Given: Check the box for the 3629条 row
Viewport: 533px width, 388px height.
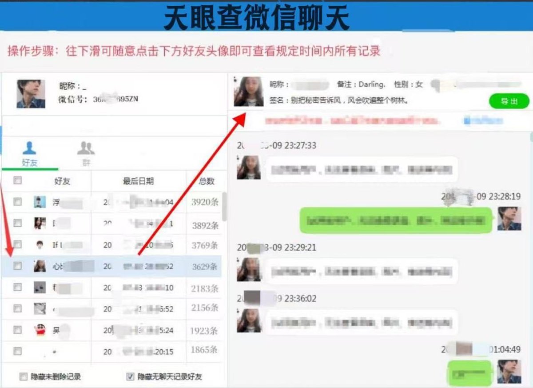Looking at the screenshot, I should click(18, 266).
